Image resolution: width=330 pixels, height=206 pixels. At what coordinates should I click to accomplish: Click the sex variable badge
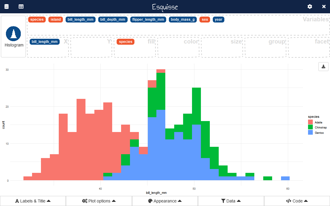[205, 20]
